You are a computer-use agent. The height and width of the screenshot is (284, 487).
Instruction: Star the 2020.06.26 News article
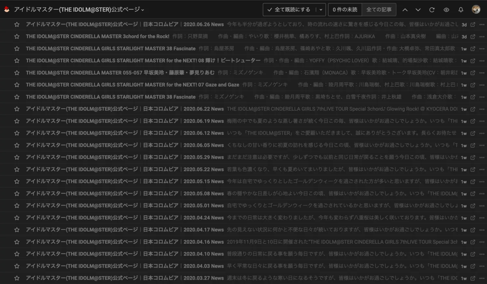click(x=16, y=24)
